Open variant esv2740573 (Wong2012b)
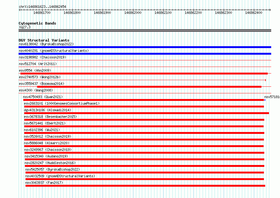The image size is (280, 198). coord(40,77)
